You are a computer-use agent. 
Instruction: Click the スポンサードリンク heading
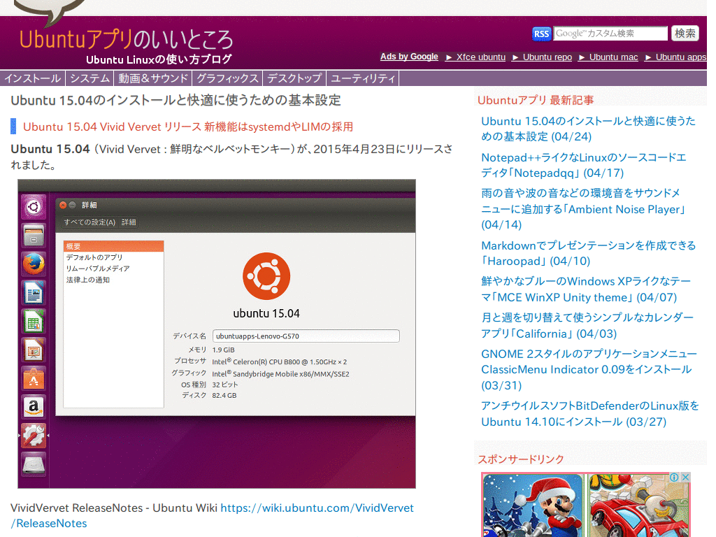point(521,459)
